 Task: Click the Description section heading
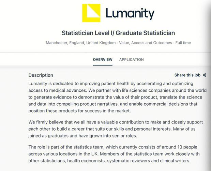[x=41, y=75]
